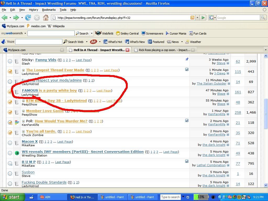The image size is (268, 201).
Task: Subscribe using the orange RSS feed icon
Action: pos(192,18)
